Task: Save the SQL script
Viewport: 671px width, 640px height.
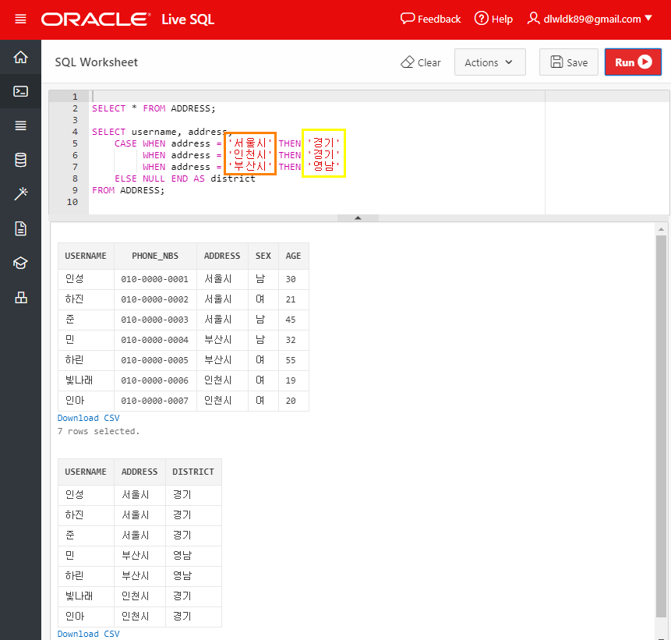Action: [568, 62]
